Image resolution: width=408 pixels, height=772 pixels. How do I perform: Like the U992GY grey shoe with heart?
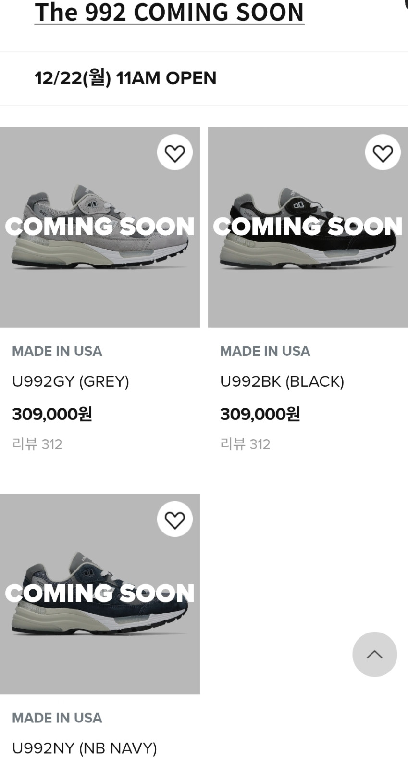[174, 152]
